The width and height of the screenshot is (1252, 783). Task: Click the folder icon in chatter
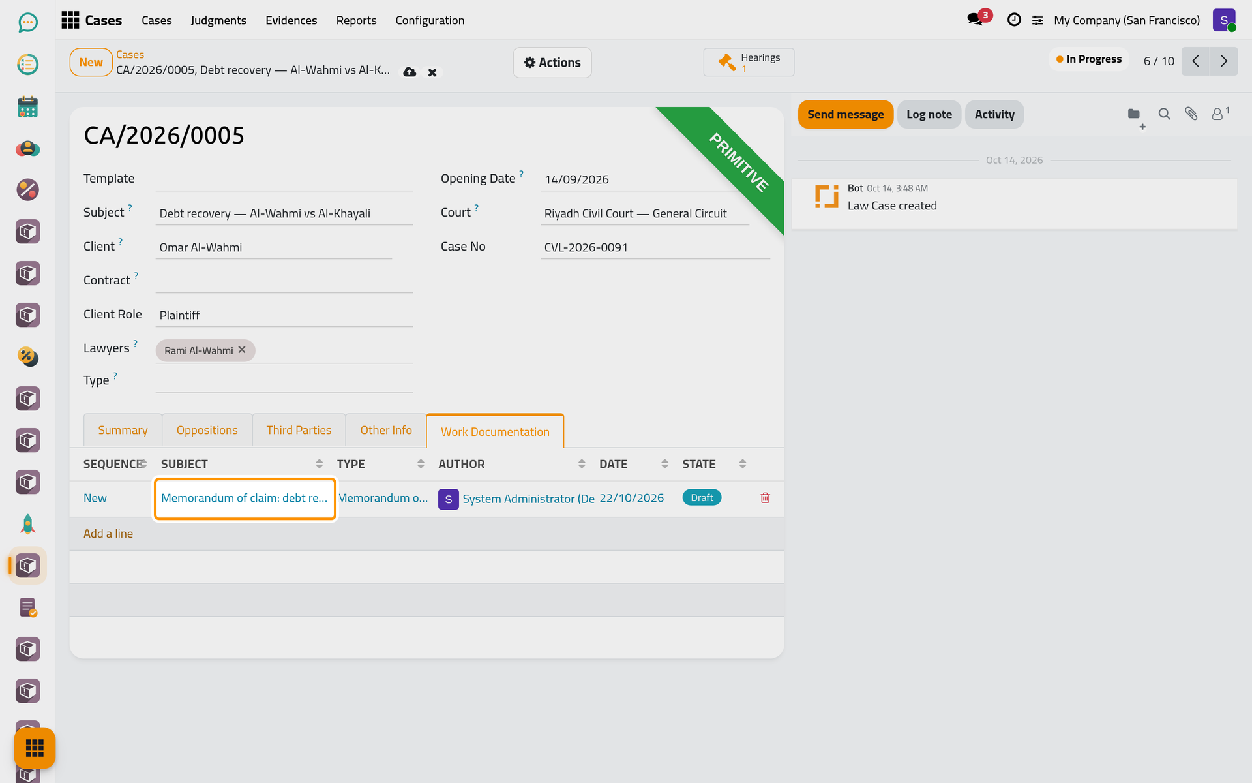click(x=1134, y=114)
